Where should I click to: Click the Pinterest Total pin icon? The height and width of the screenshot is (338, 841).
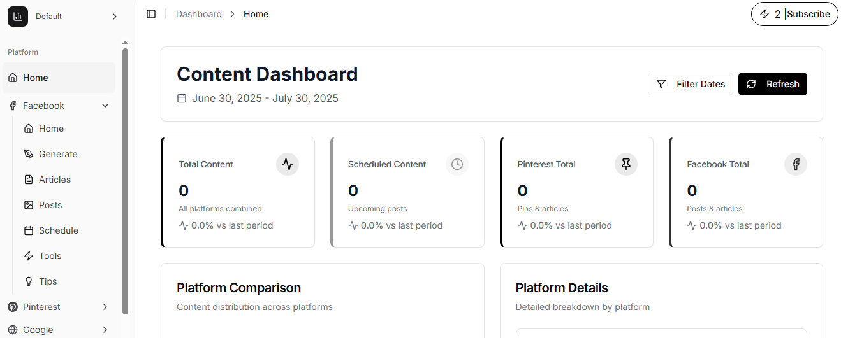[626, 164]
